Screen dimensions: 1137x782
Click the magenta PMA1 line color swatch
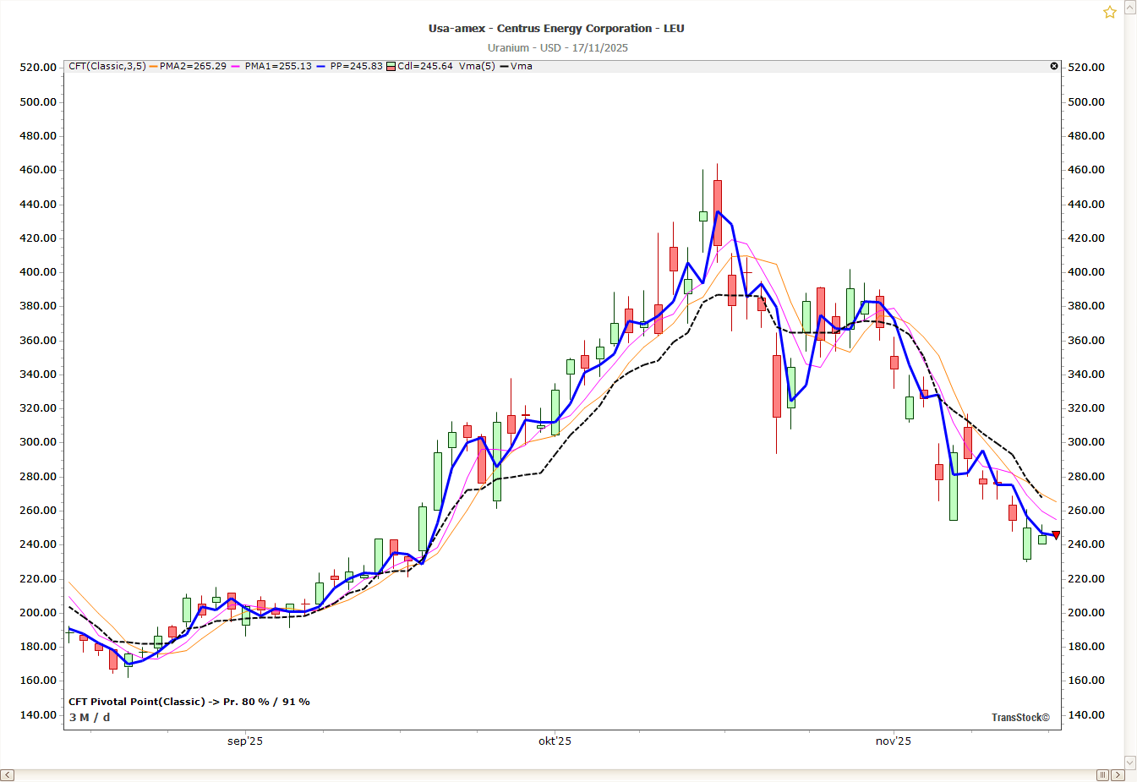coord(236,66)
